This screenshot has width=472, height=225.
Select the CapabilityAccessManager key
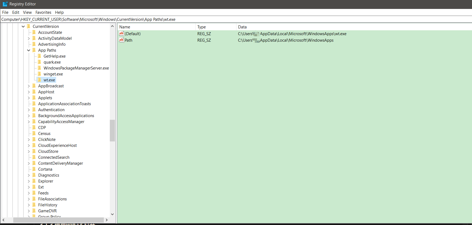pyautogui.click(x=61, y=121)
